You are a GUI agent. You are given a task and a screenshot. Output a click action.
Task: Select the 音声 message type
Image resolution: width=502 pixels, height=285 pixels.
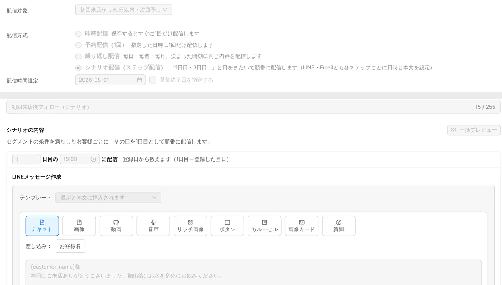coord(154,226)
